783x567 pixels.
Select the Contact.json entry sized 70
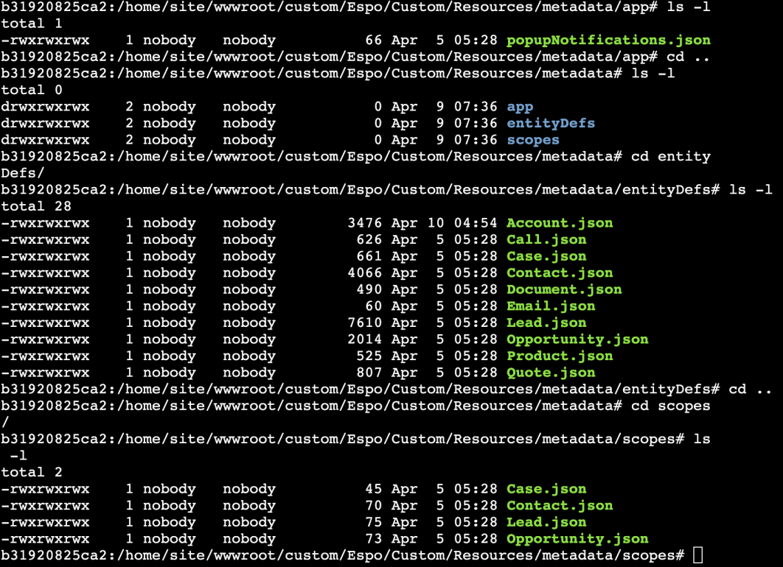(x=559, y=506)
